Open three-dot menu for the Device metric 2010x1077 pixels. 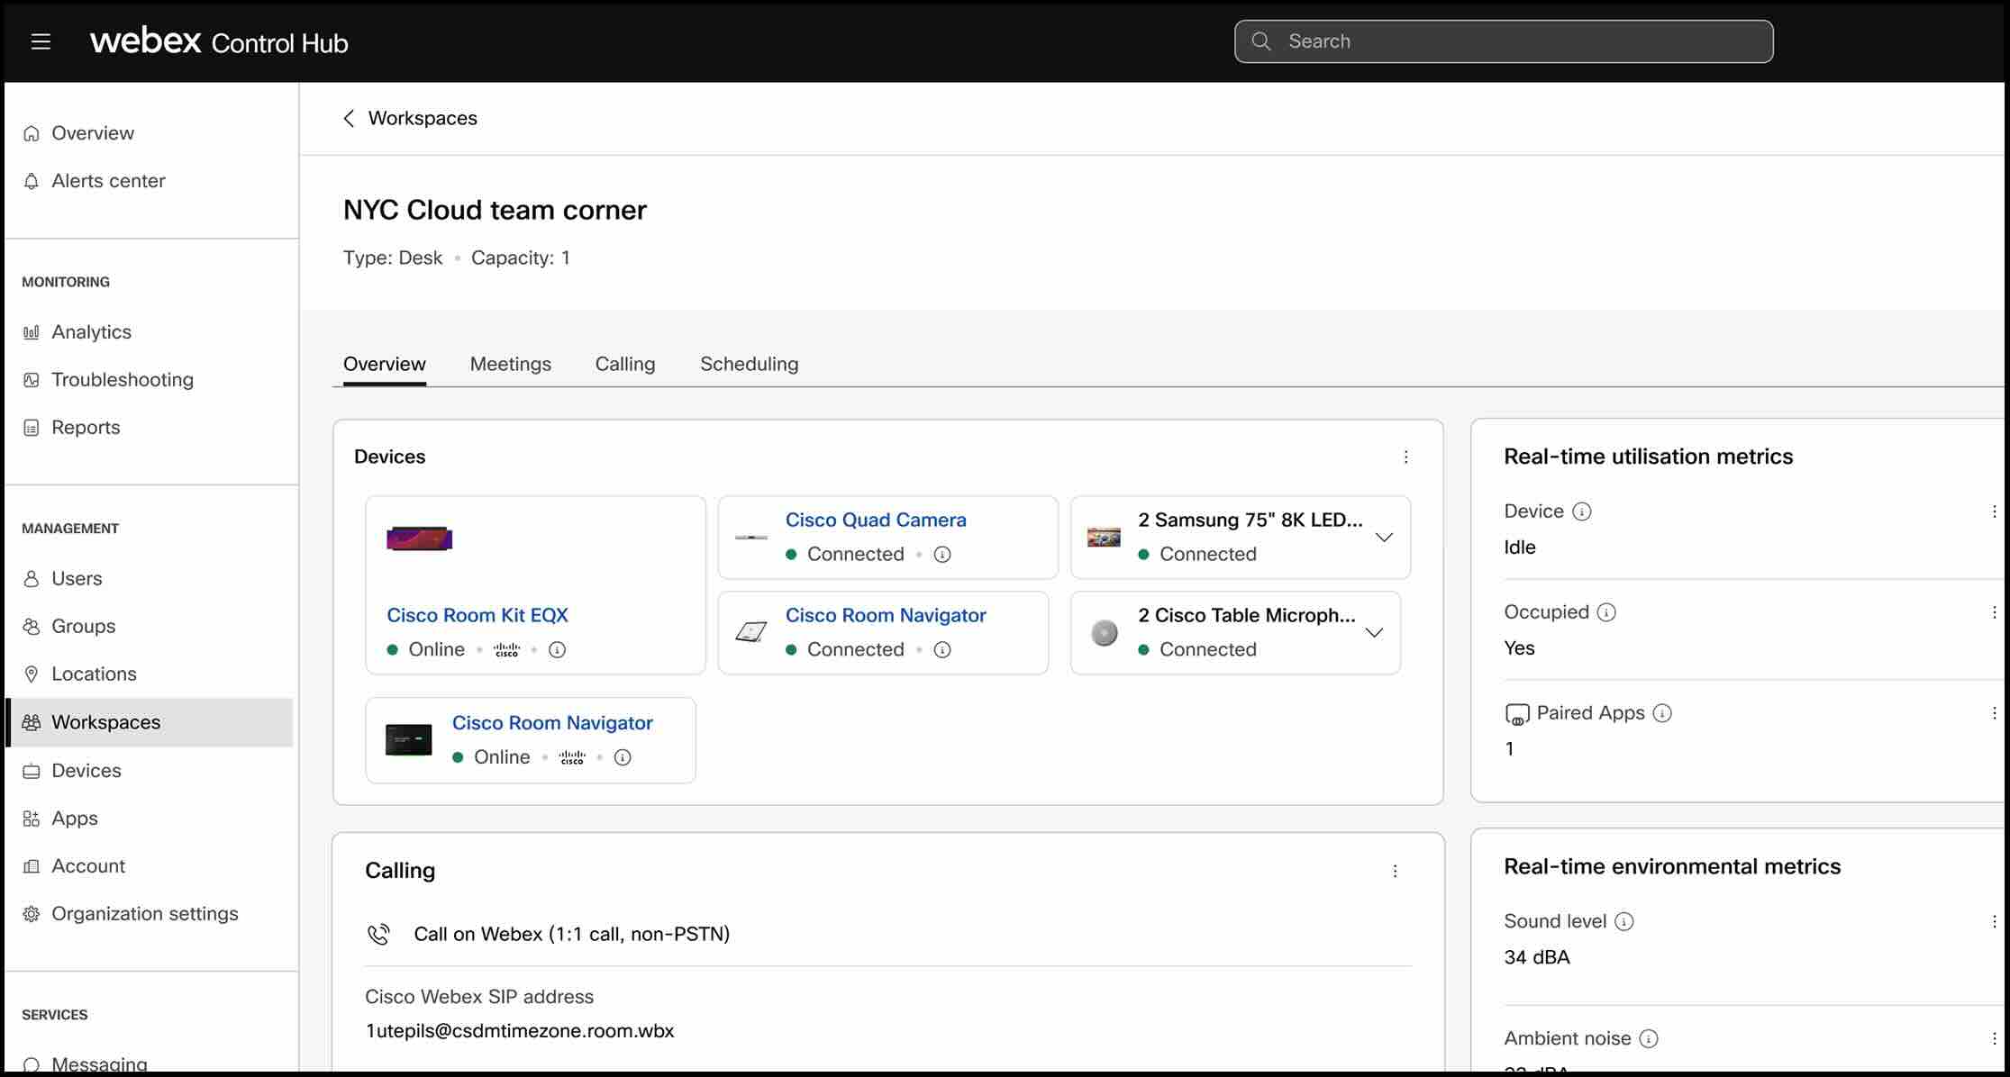pos(1994,511)
